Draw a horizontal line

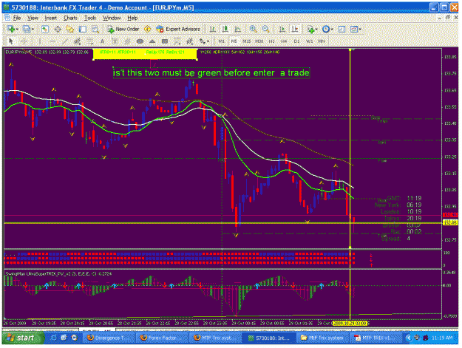tap(52, 41)
